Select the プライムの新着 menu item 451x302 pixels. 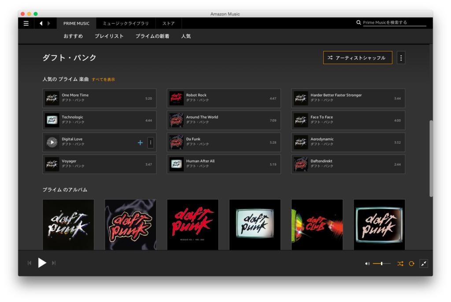pos(152,36)
